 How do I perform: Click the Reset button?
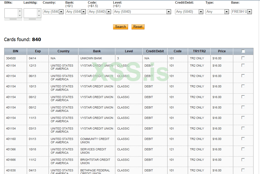(138, 27)
